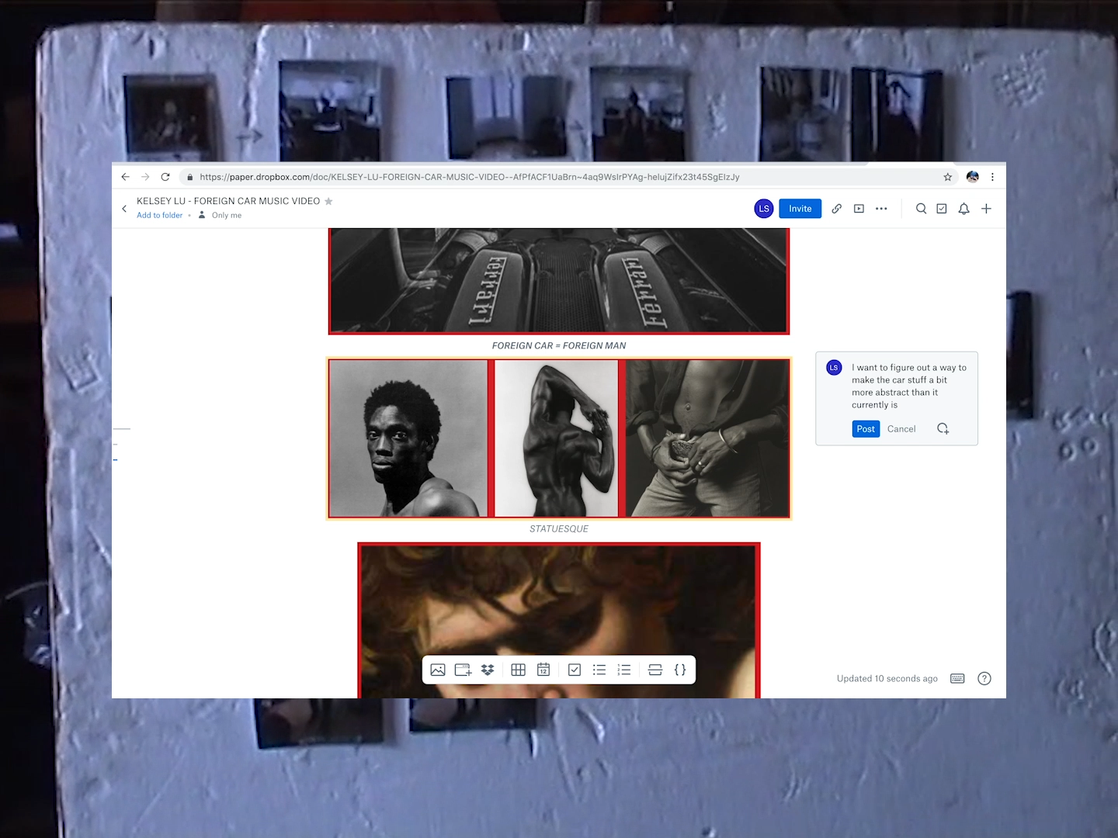Insert a to-do checkbox
The width and height of the screenshot is (1118, 838).
[x=575, y=670]
